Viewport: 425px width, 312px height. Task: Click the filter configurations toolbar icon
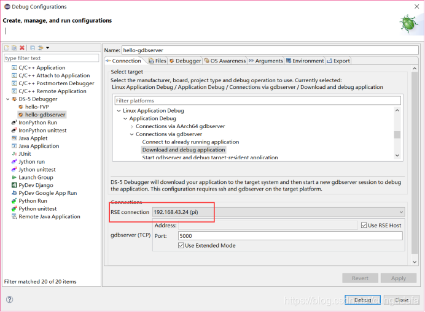click(41, 48)
